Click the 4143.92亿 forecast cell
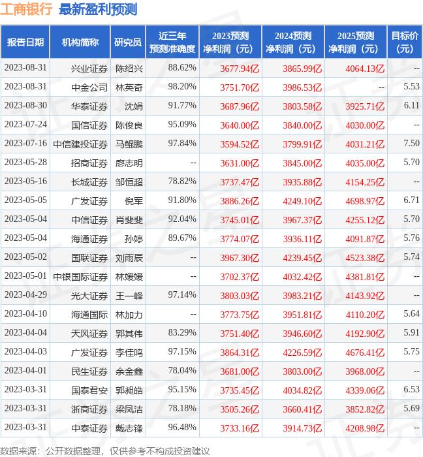The height and width of the screenshot is (457, 423). click(365, 296)
